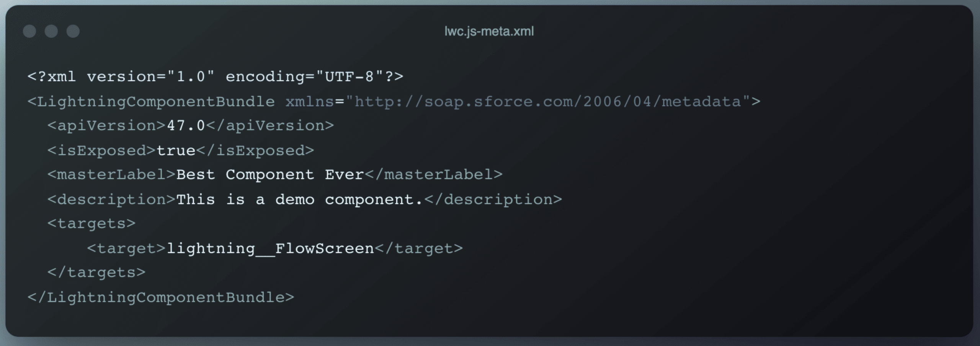Click "This is a demo component." text
980x346 pixels.
click(299, 200)
